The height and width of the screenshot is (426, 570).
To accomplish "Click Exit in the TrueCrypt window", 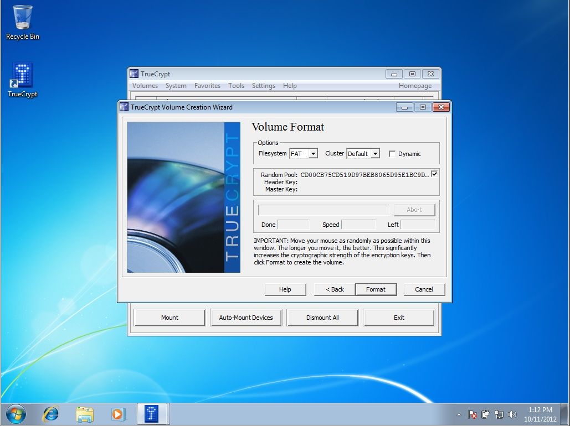I will (399, 318).
